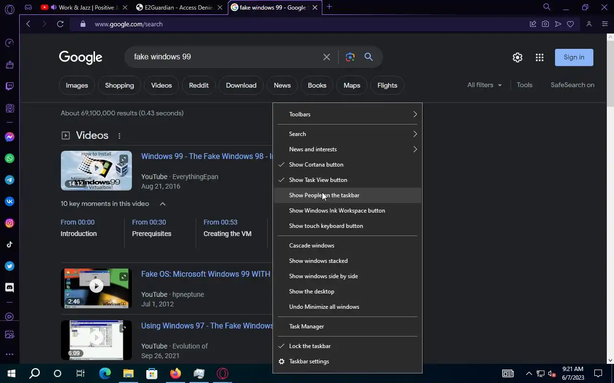614x383 pixels.
Task: Click the Google search magnifier button
Action: click(x=368, y=57)
